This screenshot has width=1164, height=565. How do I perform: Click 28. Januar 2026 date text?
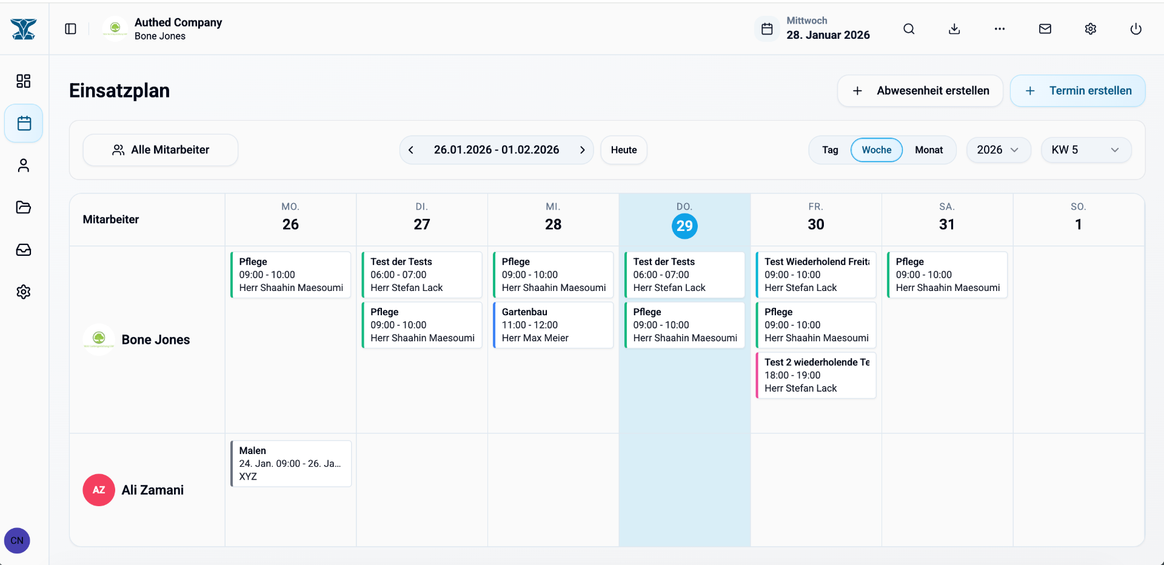coord(828,35)
